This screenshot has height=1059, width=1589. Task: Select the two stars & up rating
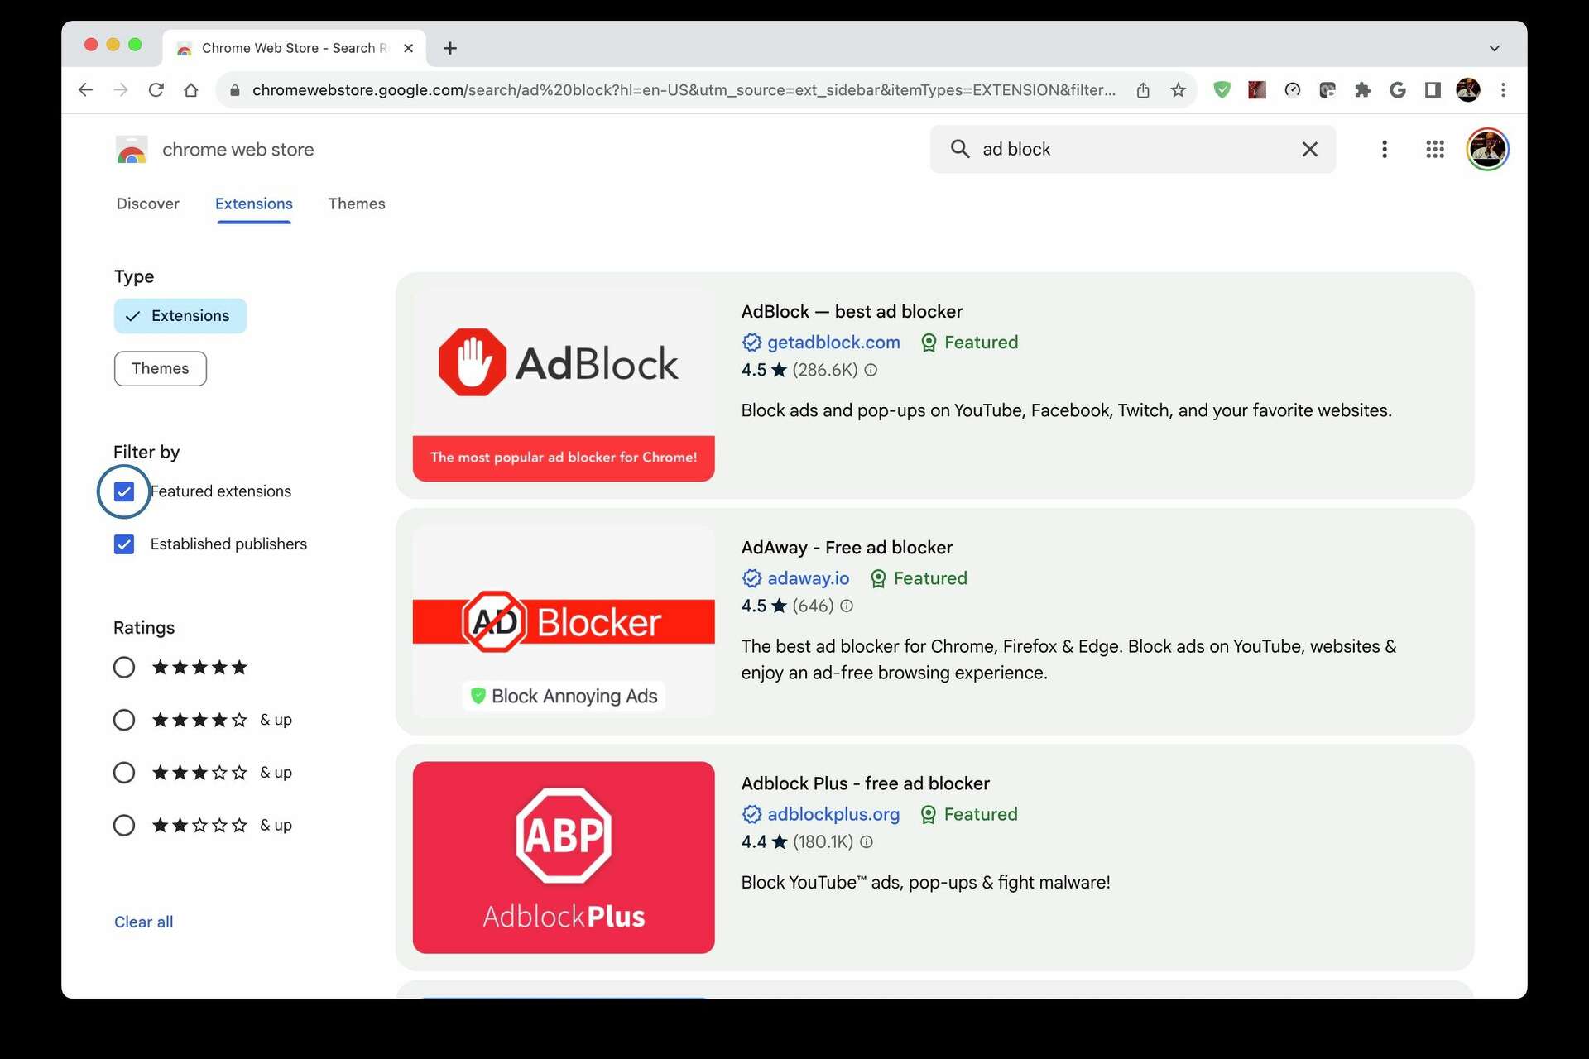click(124, 825)
